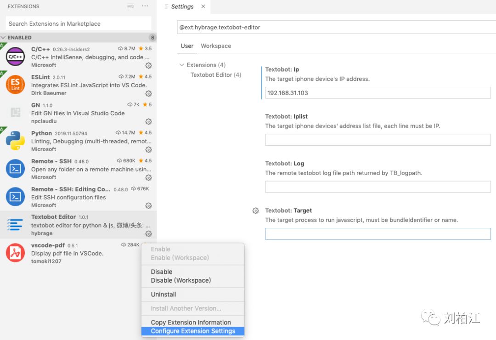Click the Textobot: Ip setting heading
This screenshot has height=340, width=496.
[282, 69]
